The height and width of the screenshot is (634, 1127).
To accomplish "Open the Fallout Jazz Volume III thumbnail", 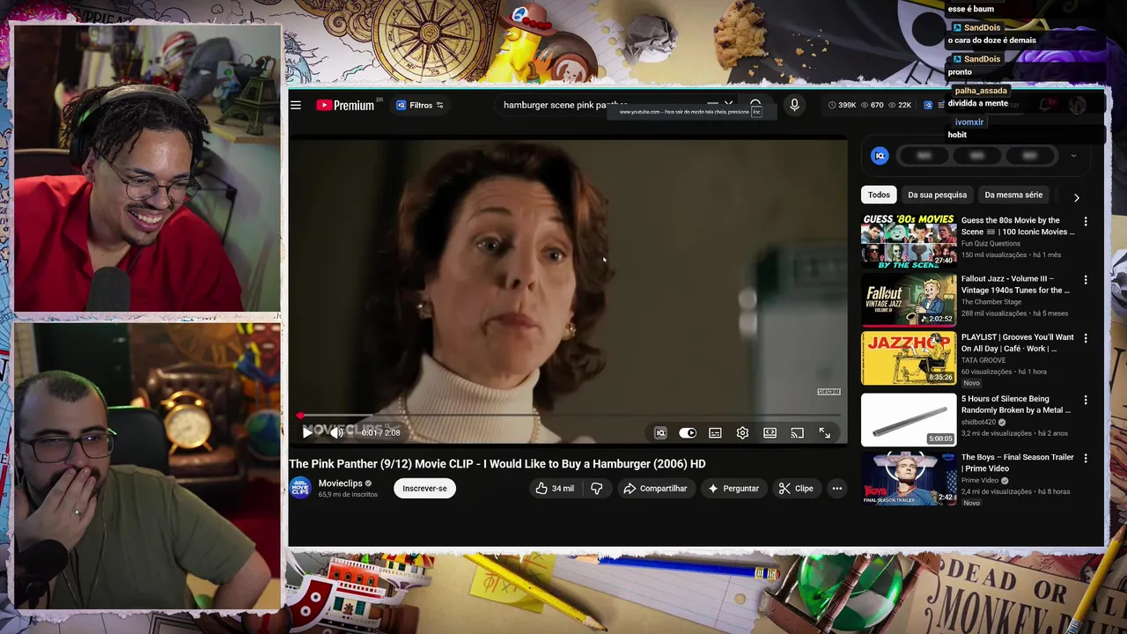I will pos(909,299).
